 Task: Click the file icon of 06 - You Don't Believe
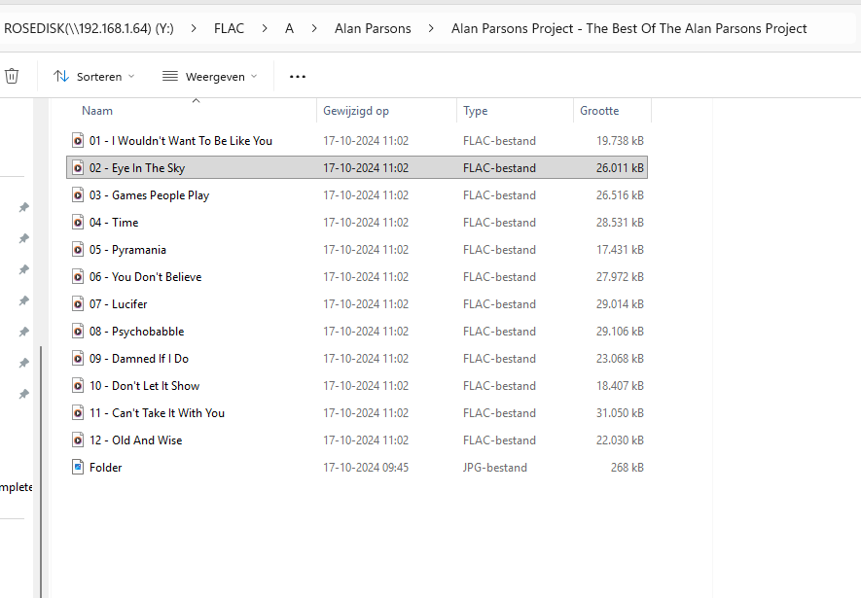78,277
